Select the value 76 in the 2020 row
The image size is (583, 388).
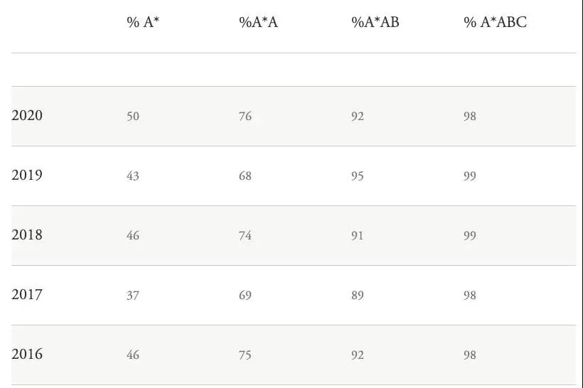pyautogui.click(x=245, y=117)
